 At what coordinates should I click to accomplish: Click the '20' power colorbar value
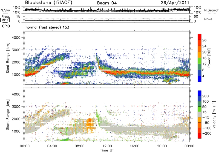tap(204, 52)
